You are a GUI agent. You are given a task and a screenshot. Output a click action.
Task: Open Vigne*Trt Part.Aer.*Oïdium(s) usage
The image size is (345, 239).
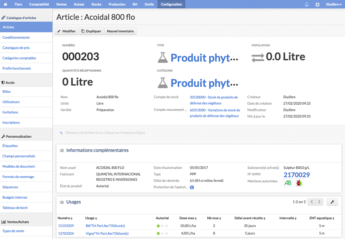(x=107, y=233)
